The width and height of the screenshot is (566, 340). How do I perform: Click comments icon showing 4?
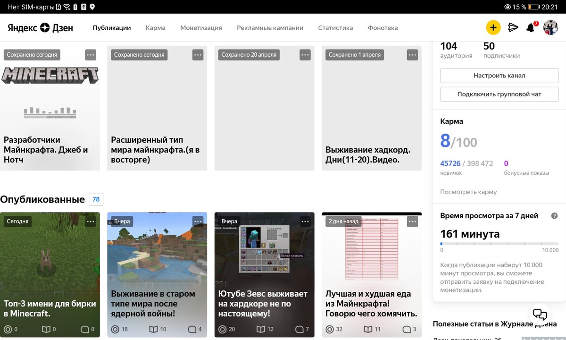[x=192, y=329]
